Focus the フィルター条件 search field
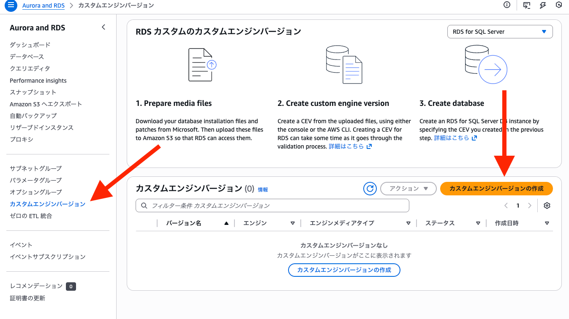This screenshot has height=319, width=569. (272, 205)
